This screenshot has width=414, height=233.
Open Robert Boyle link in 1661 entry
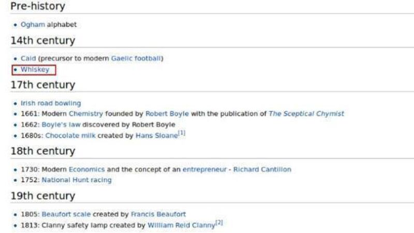(x=167, y=113)
